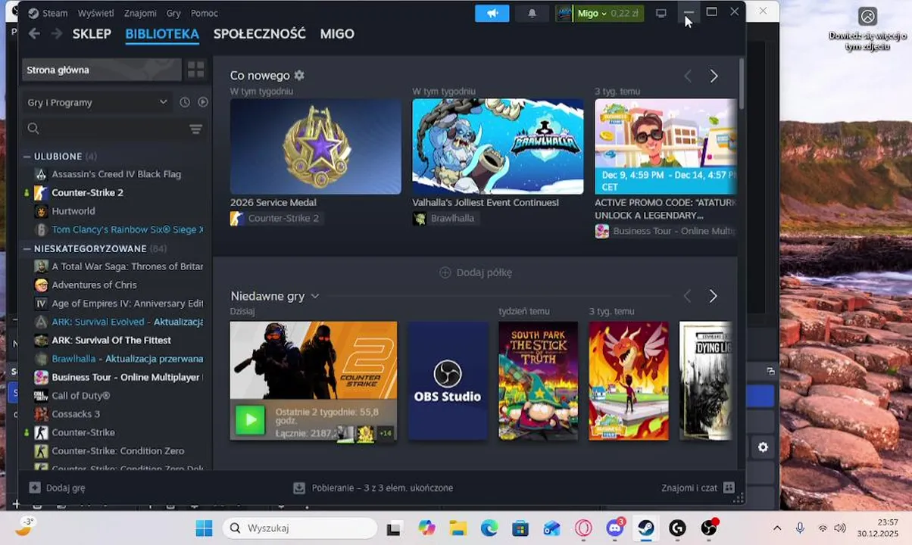The height and width of the screenshot is (545, 912).
Task: Expand Niedawne gry shelf dropdown
Action: [315, 296]
